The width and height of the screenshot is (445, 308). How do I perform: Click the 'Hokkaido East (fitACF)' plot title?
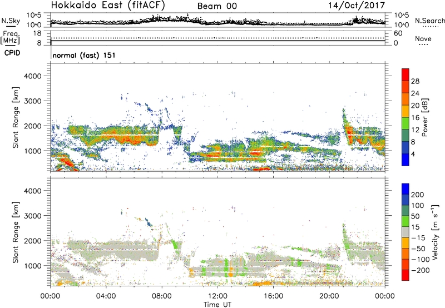pyautogui.click(x=108, y=6)
